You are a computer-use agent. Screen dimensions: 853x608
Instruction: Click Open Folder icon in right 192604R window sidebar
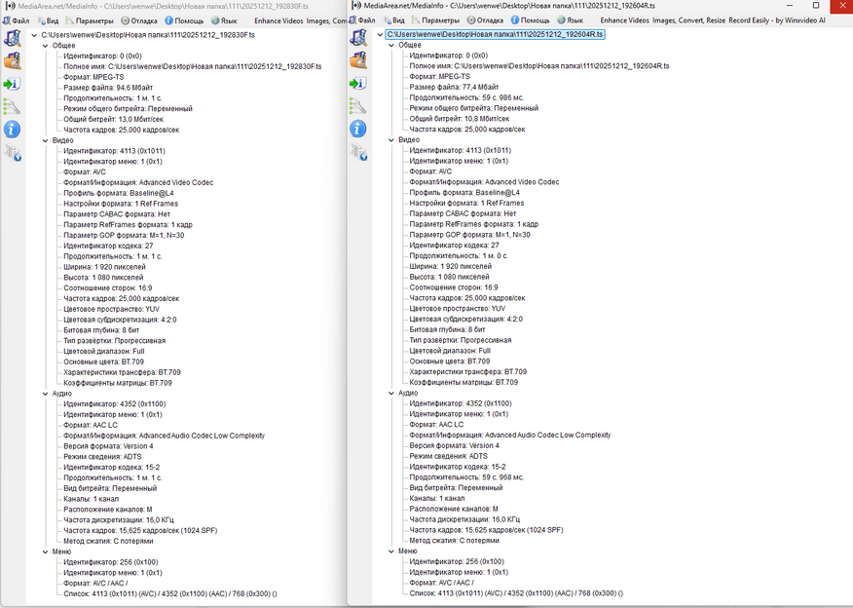358,59
